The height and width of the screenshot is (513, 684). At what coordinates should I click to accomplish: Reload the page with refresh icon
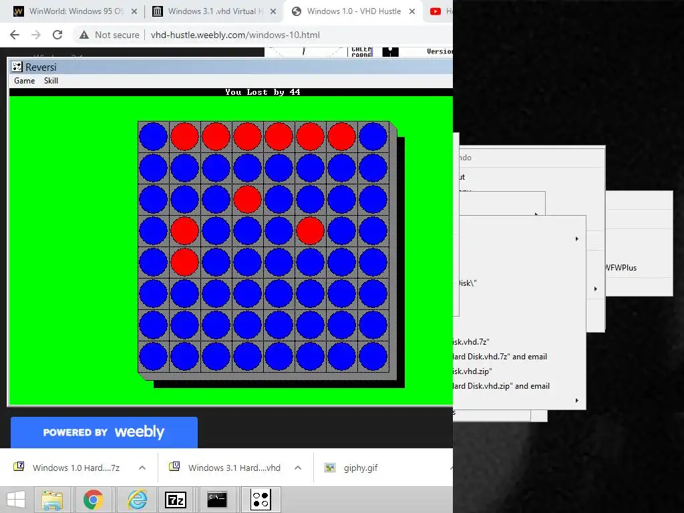pos(57,35)
